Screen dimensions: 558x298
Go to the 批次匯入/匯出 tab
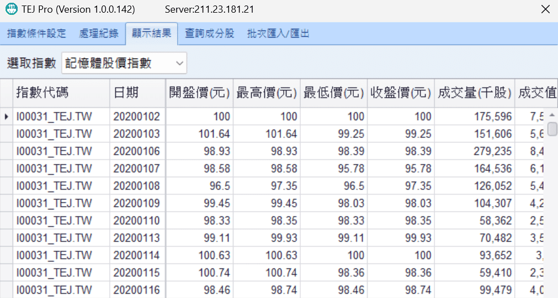pos(278,34)
